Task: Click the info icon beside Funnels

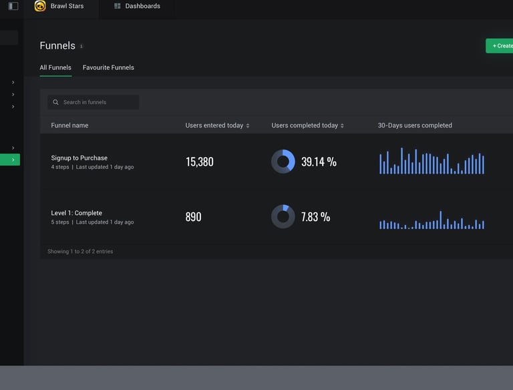Action: (81, 46)
